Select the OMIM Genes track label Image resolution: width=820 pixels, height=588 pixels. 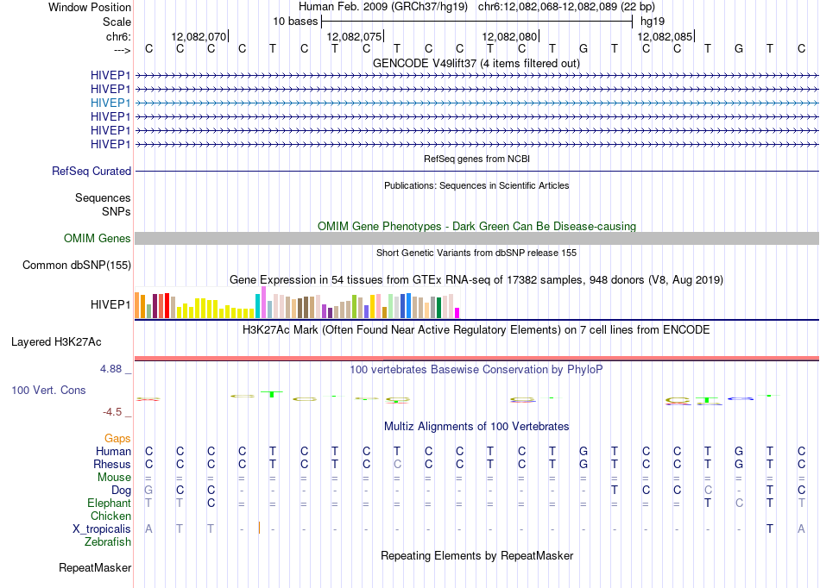(x=98, y=238)
